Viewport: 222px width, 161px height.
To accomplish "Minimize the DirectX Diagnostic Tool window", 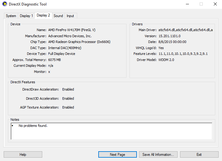I will (x=187, y=4).
